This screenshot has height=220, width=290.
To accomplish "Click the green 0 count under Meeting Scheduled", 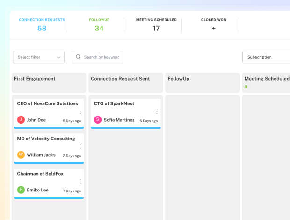I will tap(246, 87).
